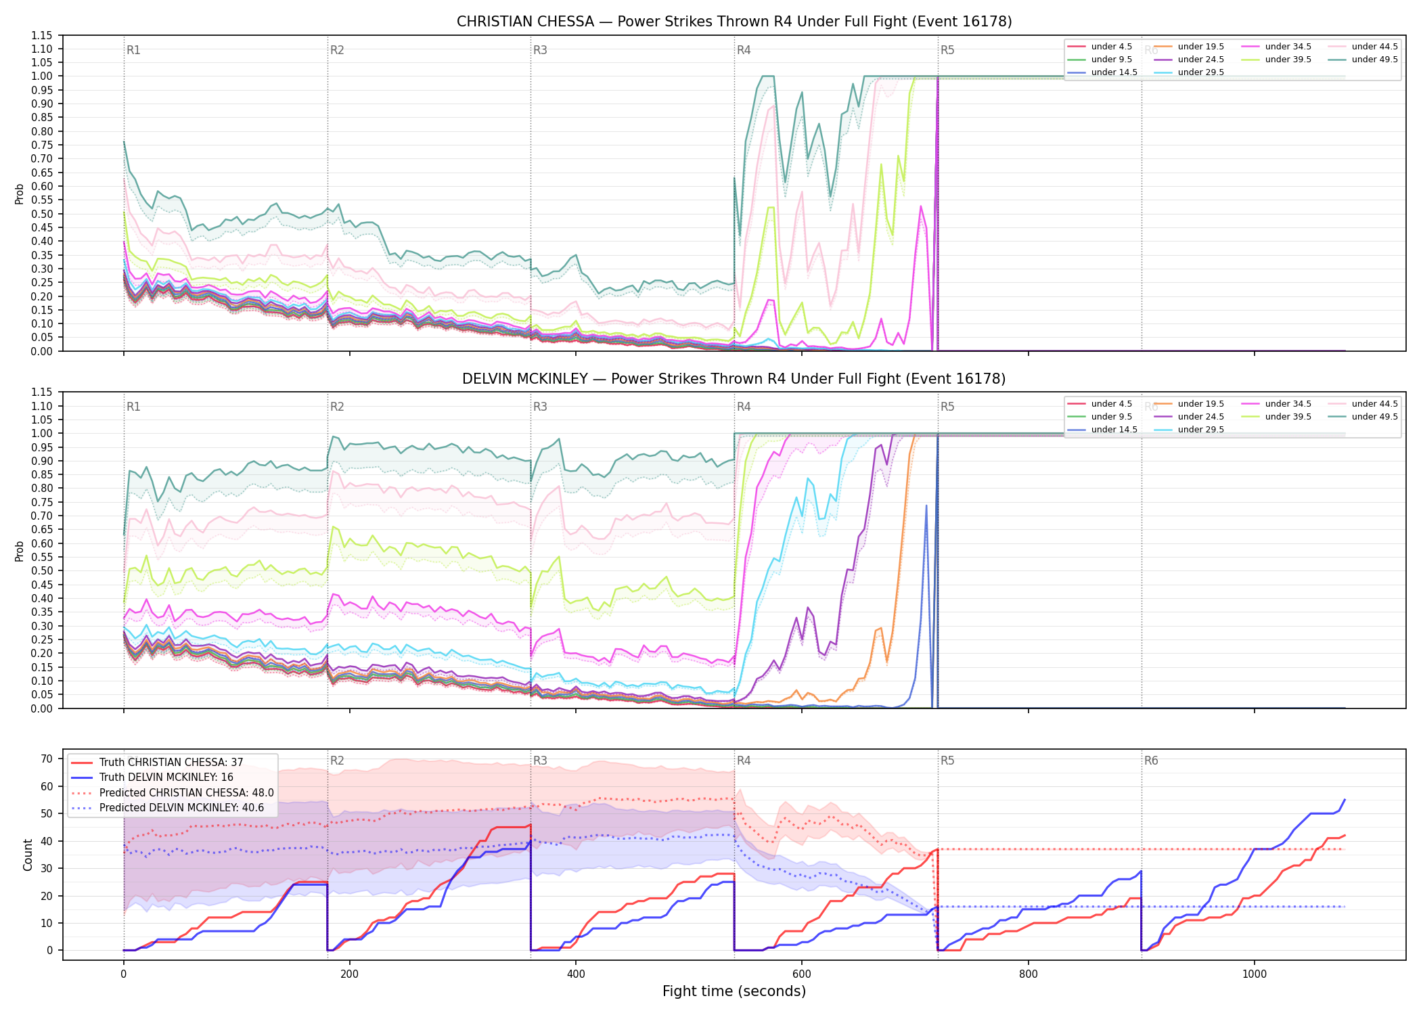Click the R5 round marker in the middle chart
Image resolution: width=1421 pixels, height=1015 pixels.
[947, 407]
